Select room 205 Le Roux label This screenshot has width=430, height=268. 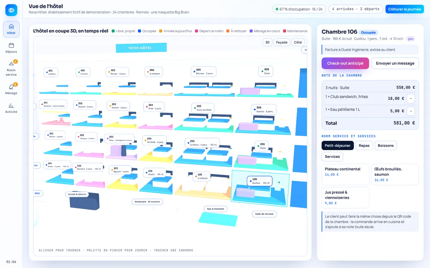[202, 143]
